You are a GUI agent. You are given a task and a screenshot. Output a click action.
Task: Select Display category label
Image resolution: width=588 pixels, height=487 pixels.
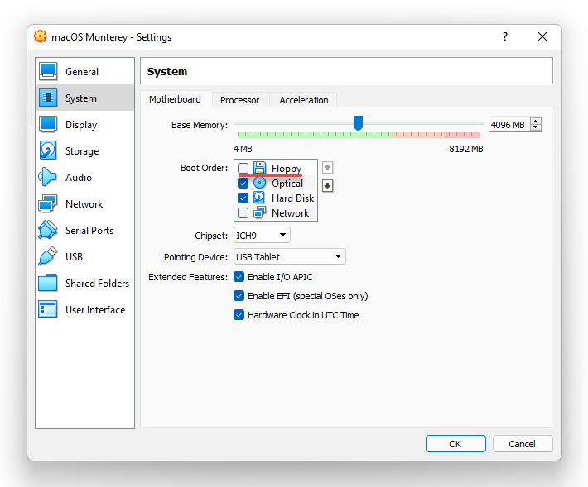click(x=81, y=125)
